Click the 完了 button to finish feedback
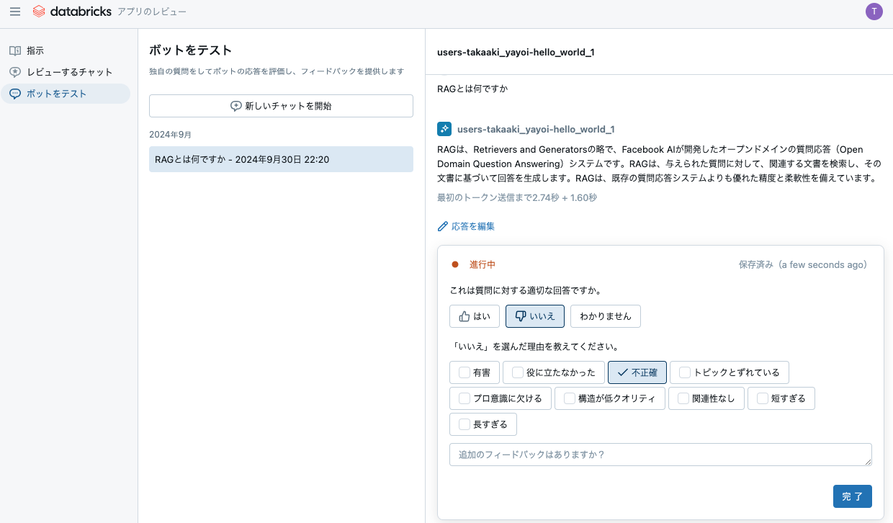The image size is (893, 523). [x=852, y=496]
